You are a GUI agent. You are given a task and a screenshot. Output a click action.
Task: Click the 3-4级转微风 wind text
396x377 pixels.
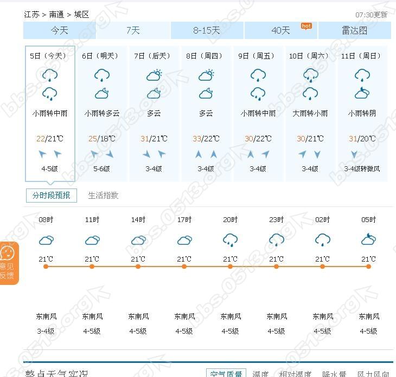pyautogui.click(x=362, y=168)
